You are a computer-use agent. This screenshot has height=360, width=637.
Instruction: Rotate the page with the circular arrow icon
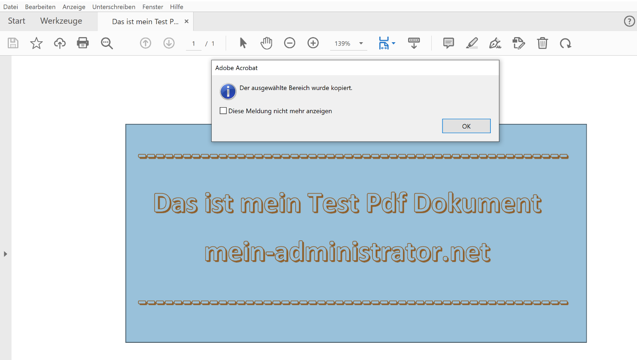pos(565,43)
